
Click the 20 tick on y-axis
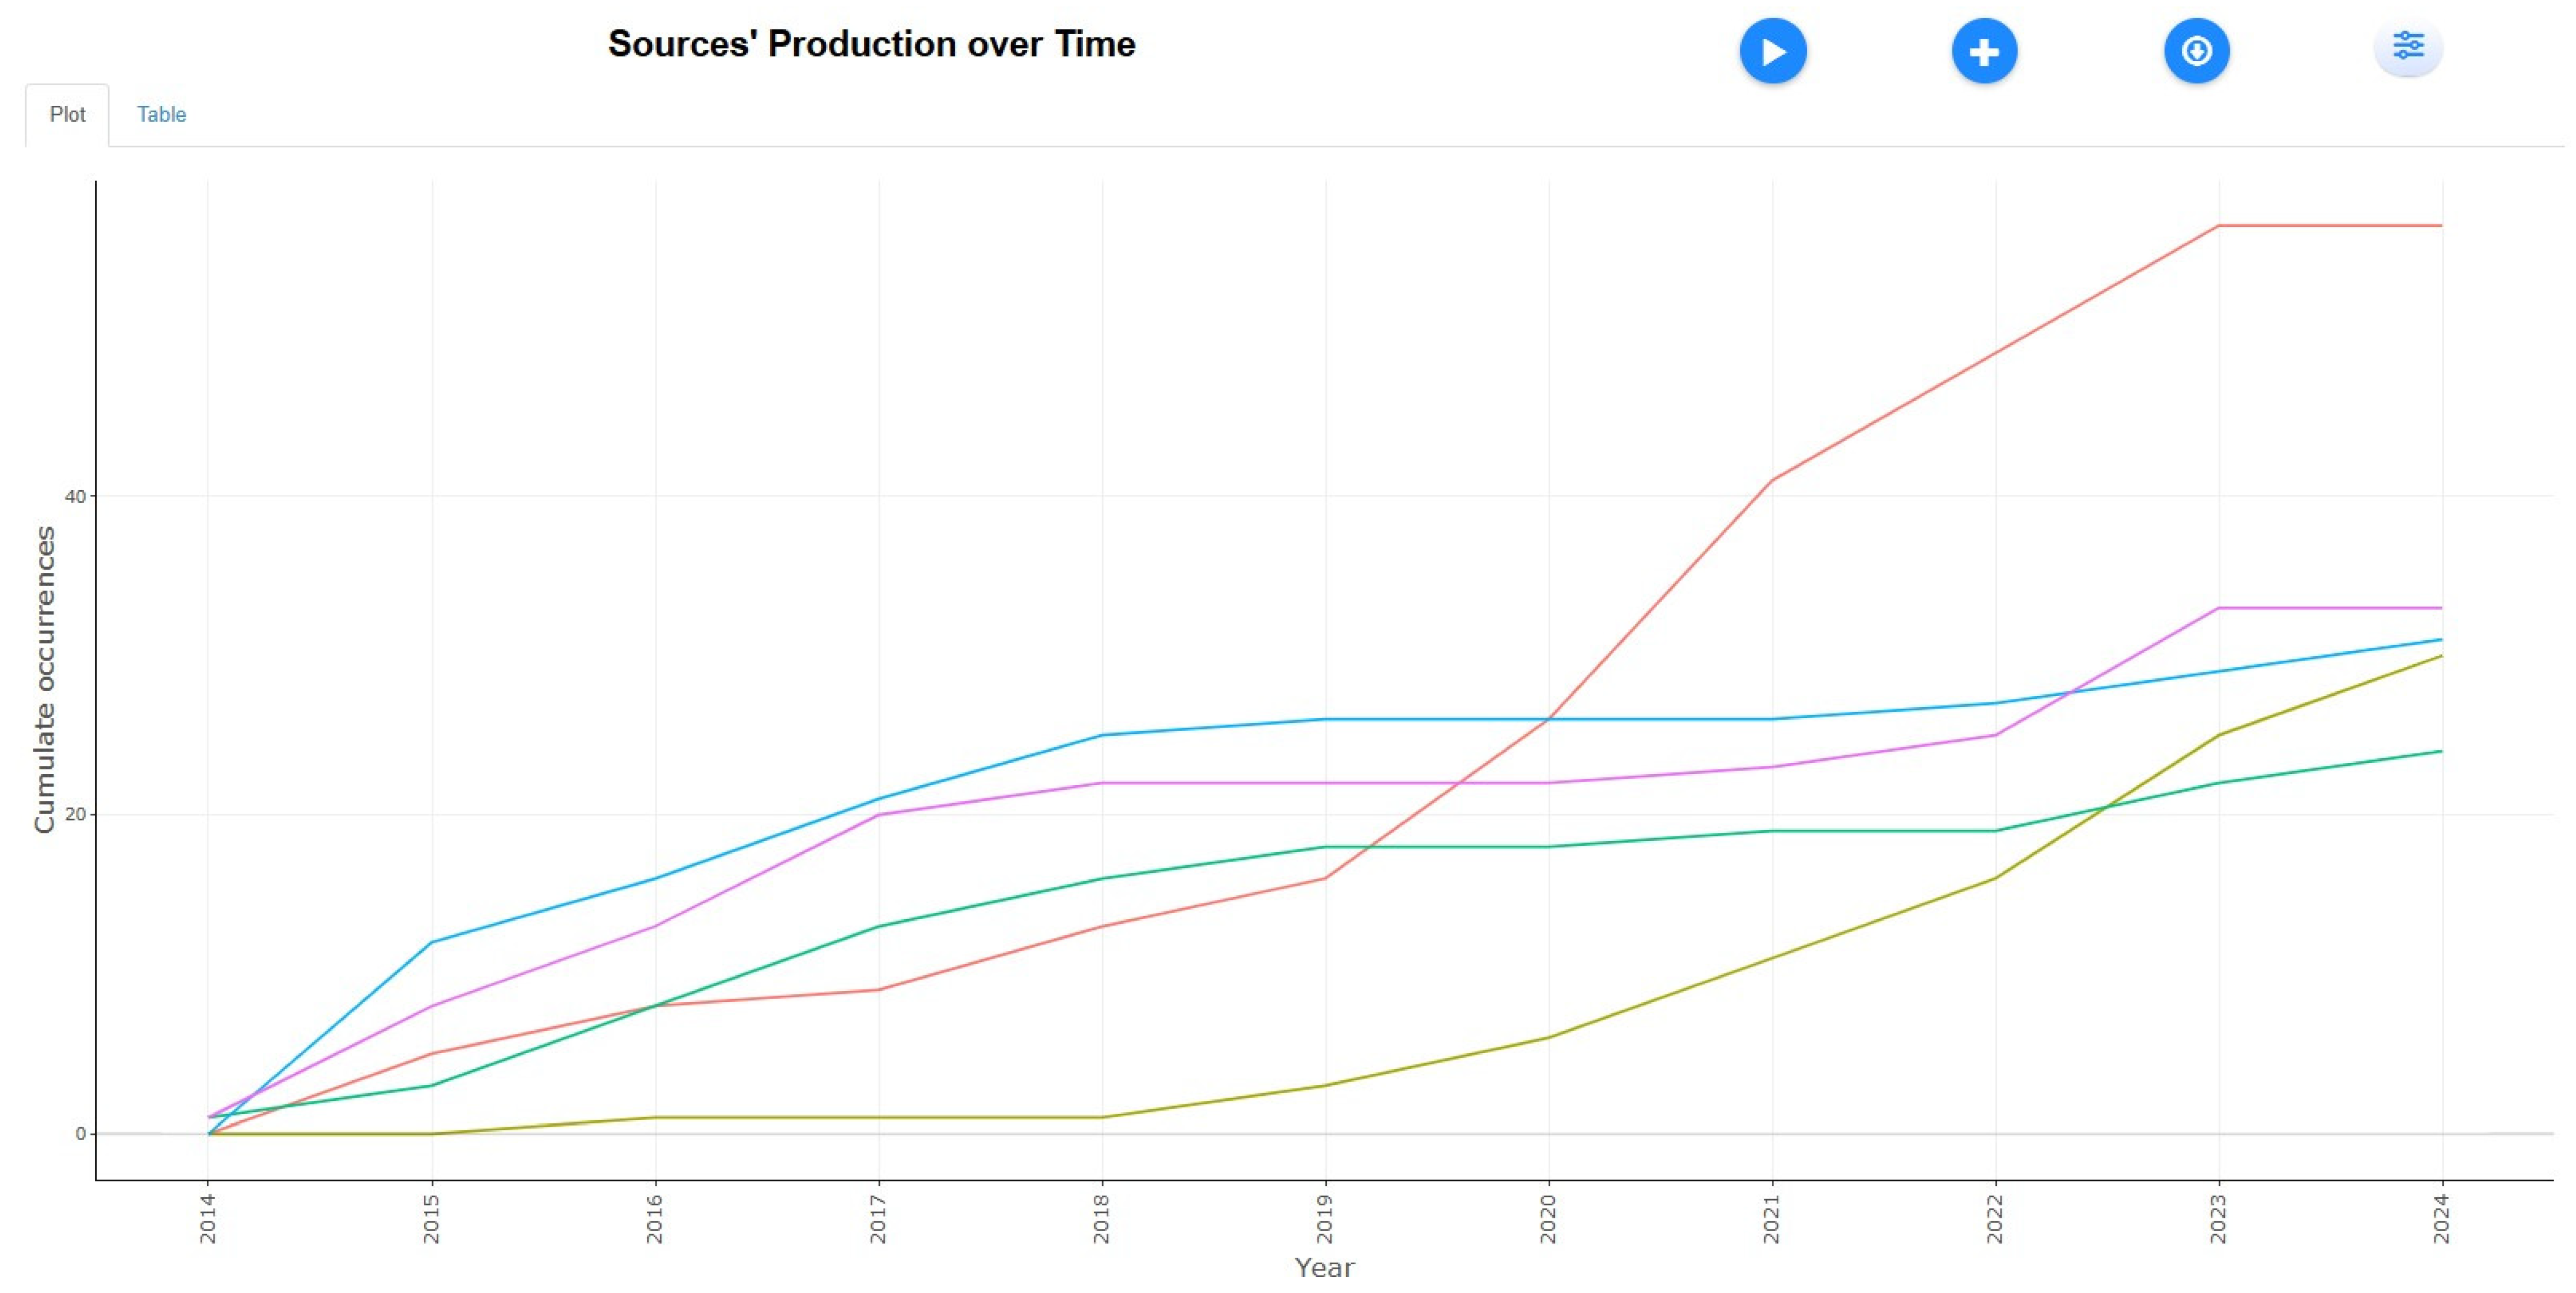tap(75, 814)
